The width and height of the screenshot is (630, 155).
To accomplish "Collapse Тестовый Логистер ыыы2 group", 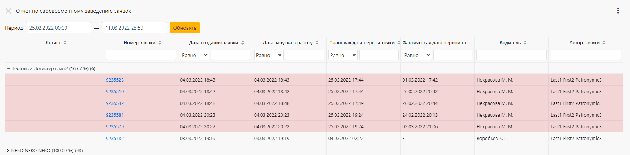I will (8, 68).
